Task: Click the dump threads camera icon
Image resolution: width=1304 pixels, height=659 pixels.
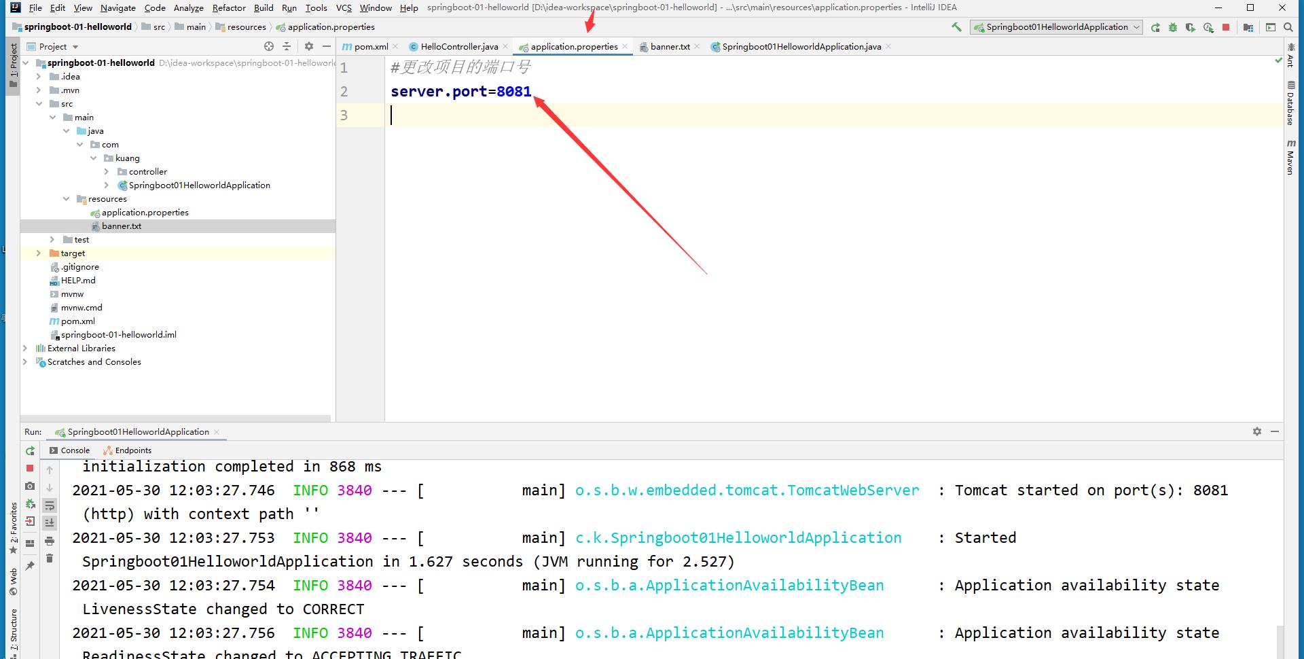Action: coord(30,486)
